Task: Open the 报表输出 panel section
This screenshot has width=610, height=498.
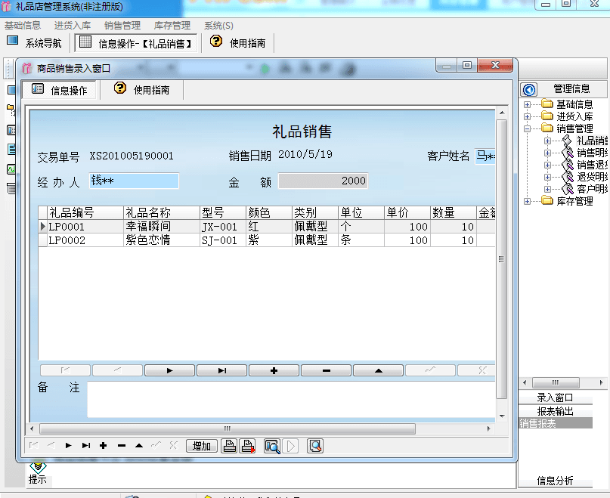Action: (555, 411)
